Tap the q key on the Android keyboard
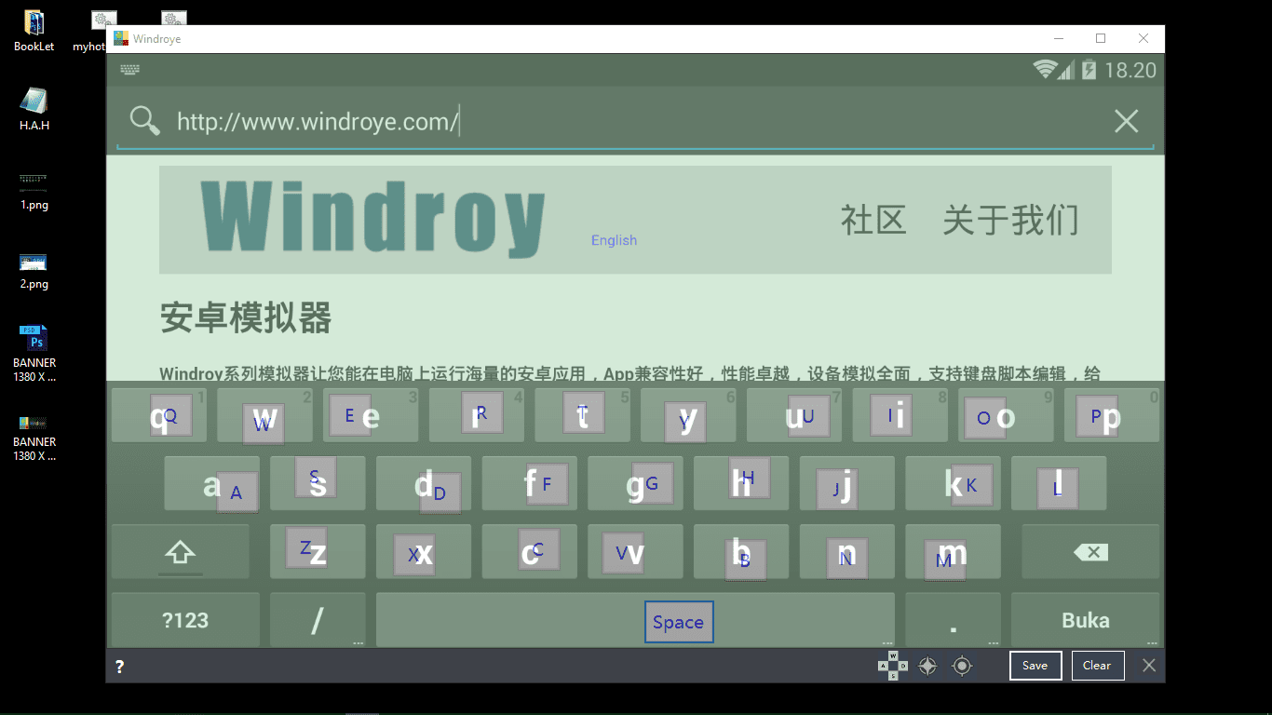 159,416
